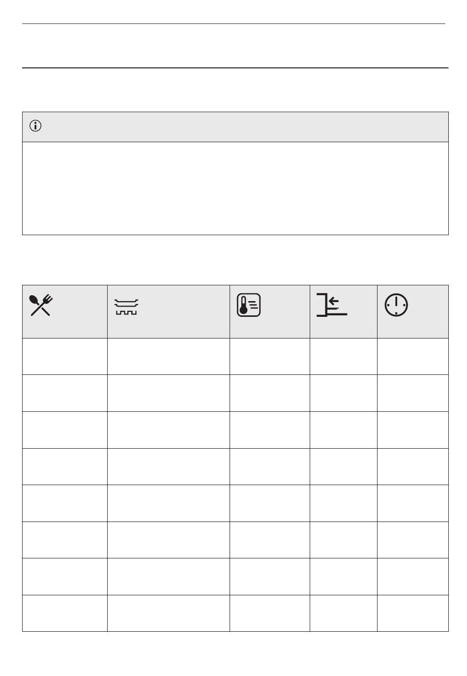The image size is (467, 676).
Task: Click the thermometer temperature icon
Action: [x=249, y=306]
